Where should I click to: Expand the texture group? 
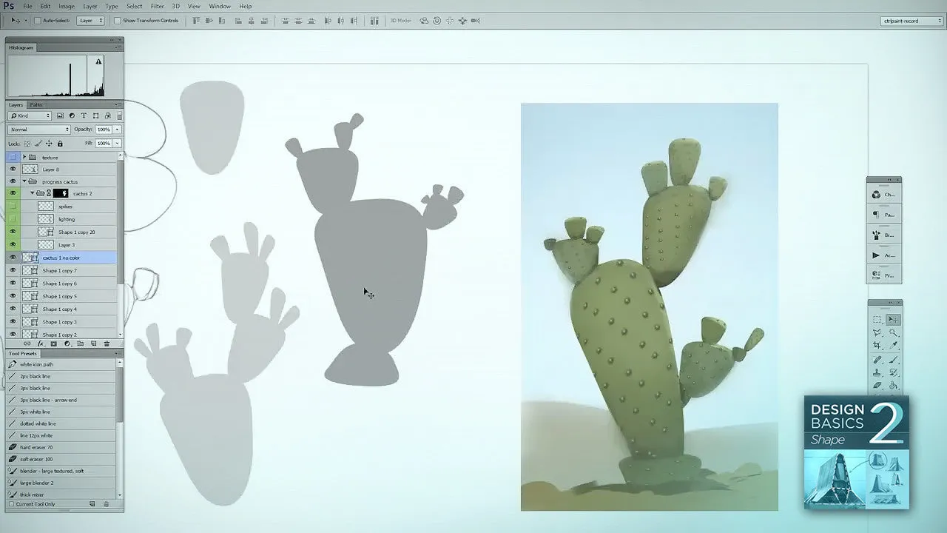(24, 157)
